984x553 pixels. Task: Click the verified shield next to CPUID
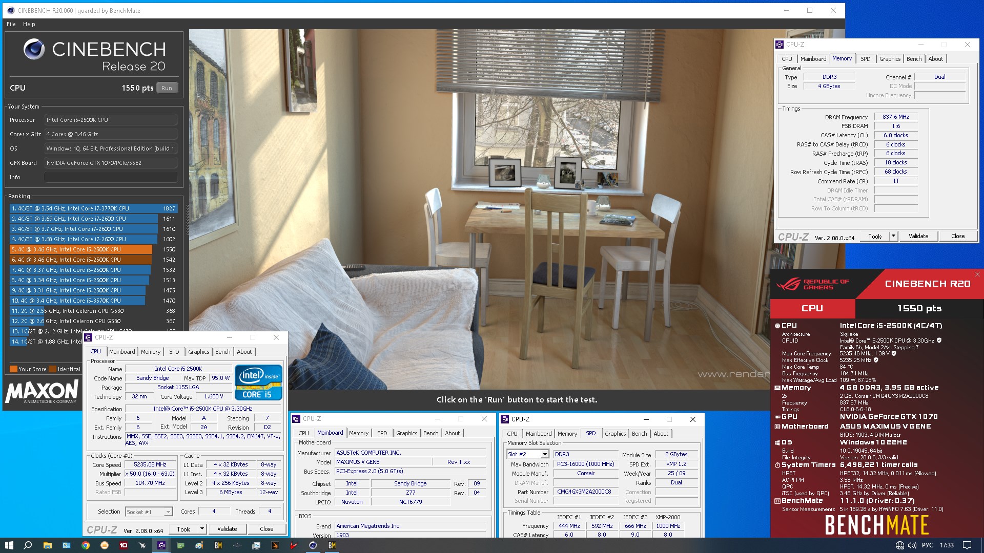(939, 340)
